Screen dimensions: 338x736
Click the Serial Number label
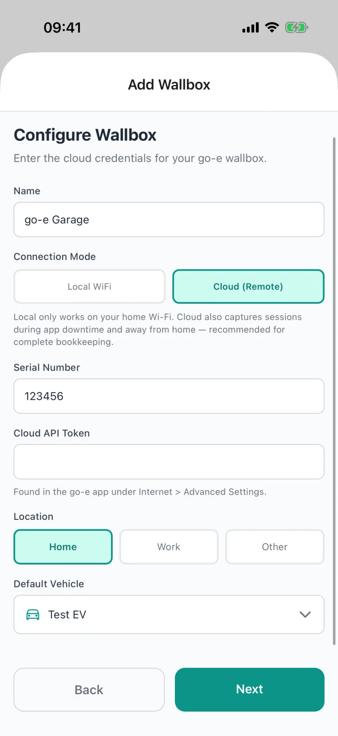(x=47, y=367)
